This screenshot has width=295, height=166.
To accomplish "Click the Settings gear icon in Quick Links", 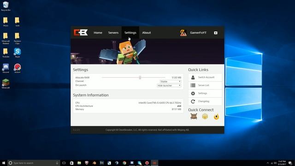I will click(193, 93).
